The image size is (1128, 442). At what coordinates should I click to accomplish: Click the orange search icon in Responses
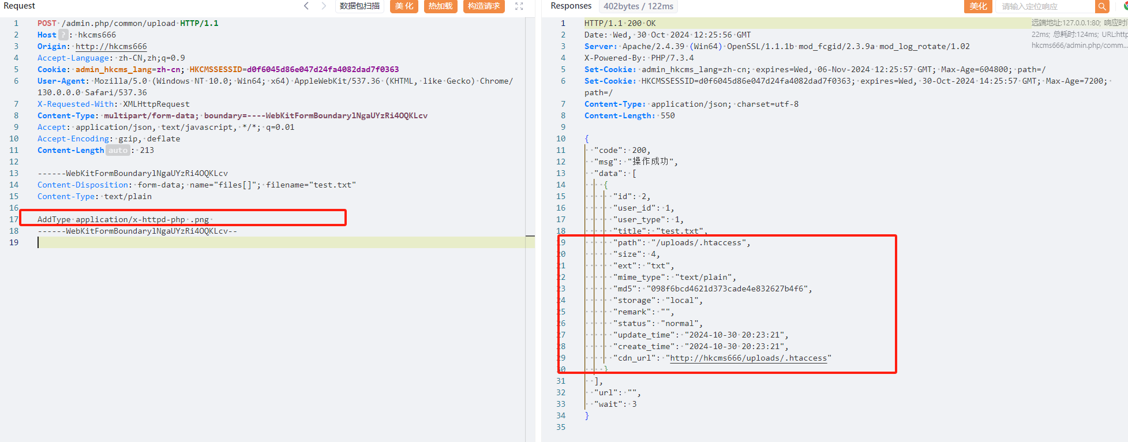coord(1102,6)
